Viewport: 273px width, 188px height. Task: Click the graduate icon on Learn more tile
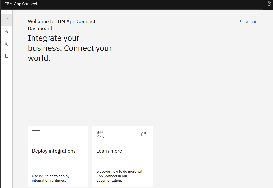(100, 134)
